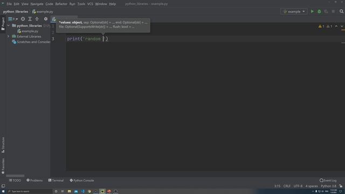The width and height of the screenshot is (345, 194).
Task: Open the Code menu
Action: click(x=49, y=4)
